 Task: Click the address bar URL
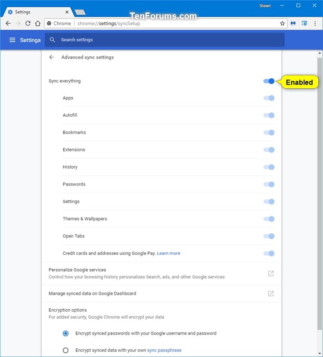pos(109,23)
